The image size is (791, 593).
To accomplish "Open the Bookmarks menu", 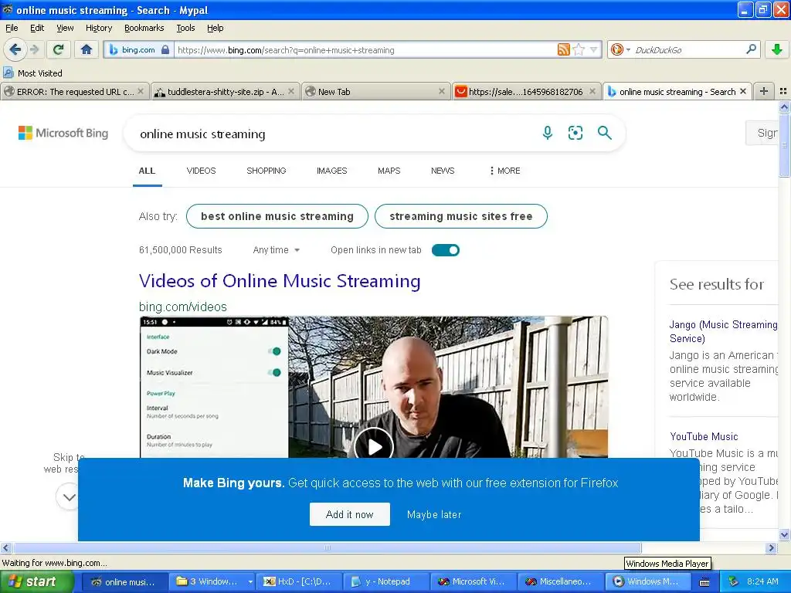I will 144,28.
